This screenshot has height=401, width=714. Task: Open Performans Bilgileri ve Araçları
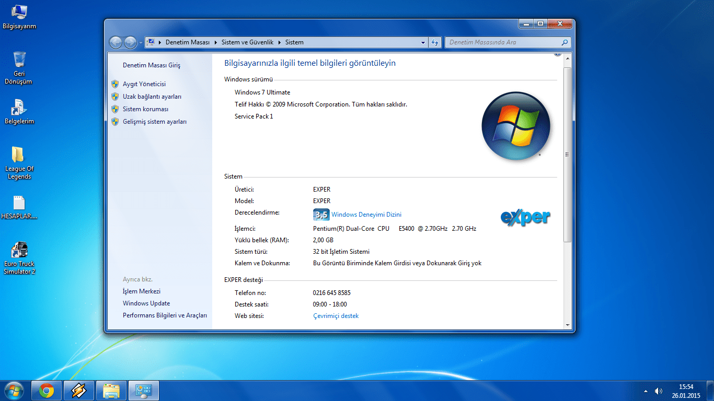[165, 315]
